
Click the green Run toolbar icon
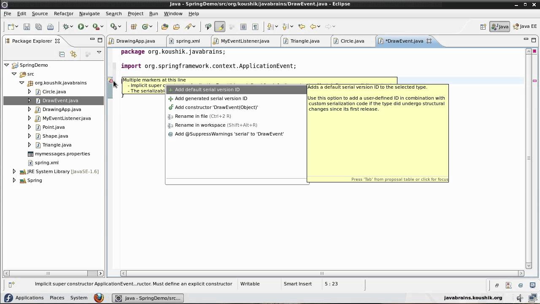click(81, 27)
